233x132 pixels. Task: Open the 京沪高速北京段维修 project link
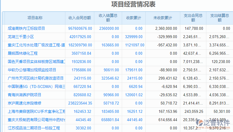pyautogui.click(x=25, y=103)
